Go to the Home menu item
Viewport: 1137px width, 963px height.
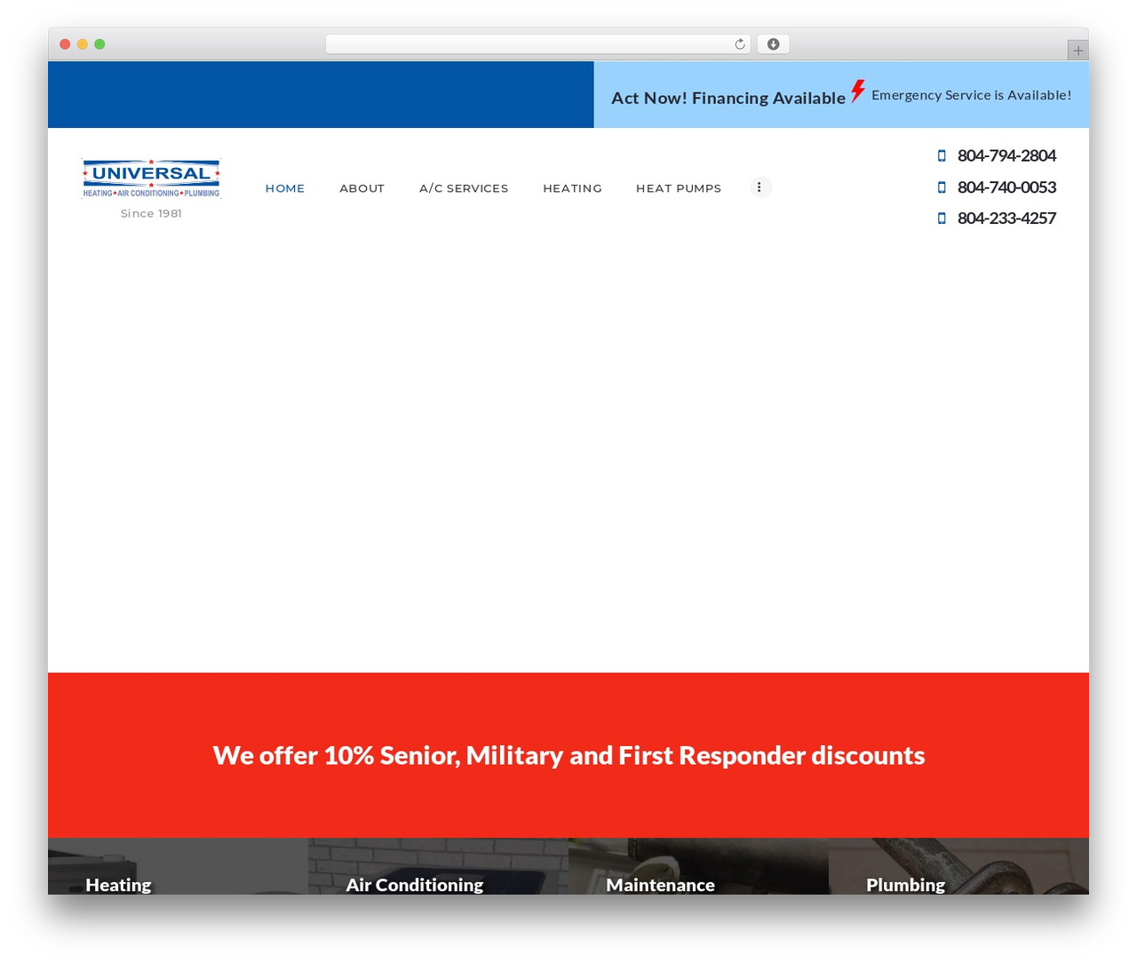point(285,188)
